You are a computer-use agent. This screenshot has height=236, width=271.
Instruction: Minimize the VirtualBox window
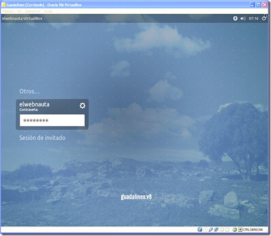click(253, 5)
